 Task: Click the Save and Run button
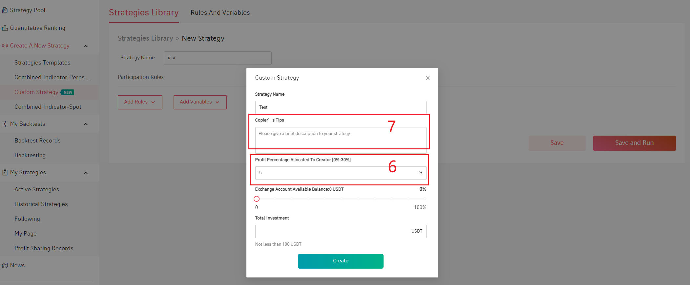[x=634, y=143]
